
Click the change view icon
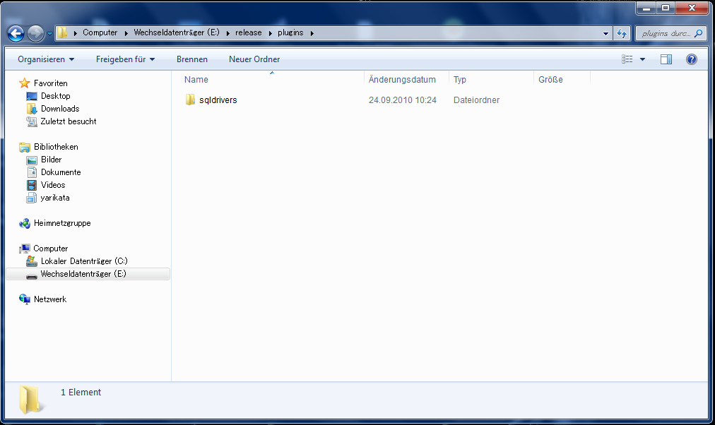coord(627,59)
